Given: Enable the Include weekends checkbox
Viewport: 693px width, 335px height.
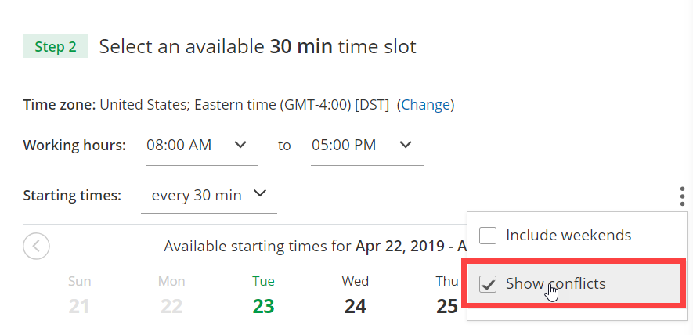Looking at the screenshot, I should click(x=488, y=235).
